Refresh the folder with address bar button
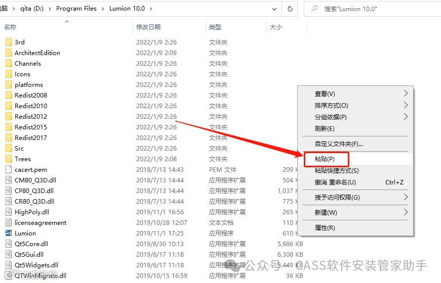Viewport: 441px width, 283px height. pos(290,9)
